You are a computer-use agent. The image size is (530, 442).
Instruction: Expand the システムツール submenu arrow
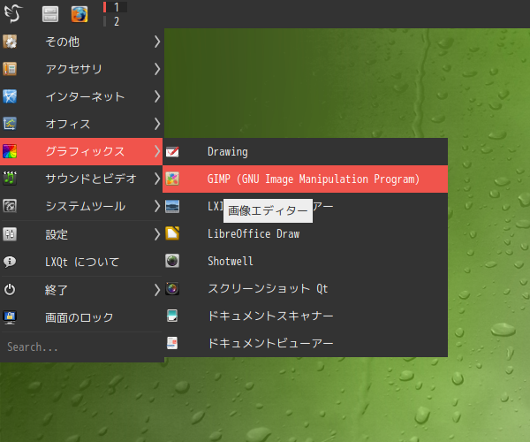coord(157,206)
